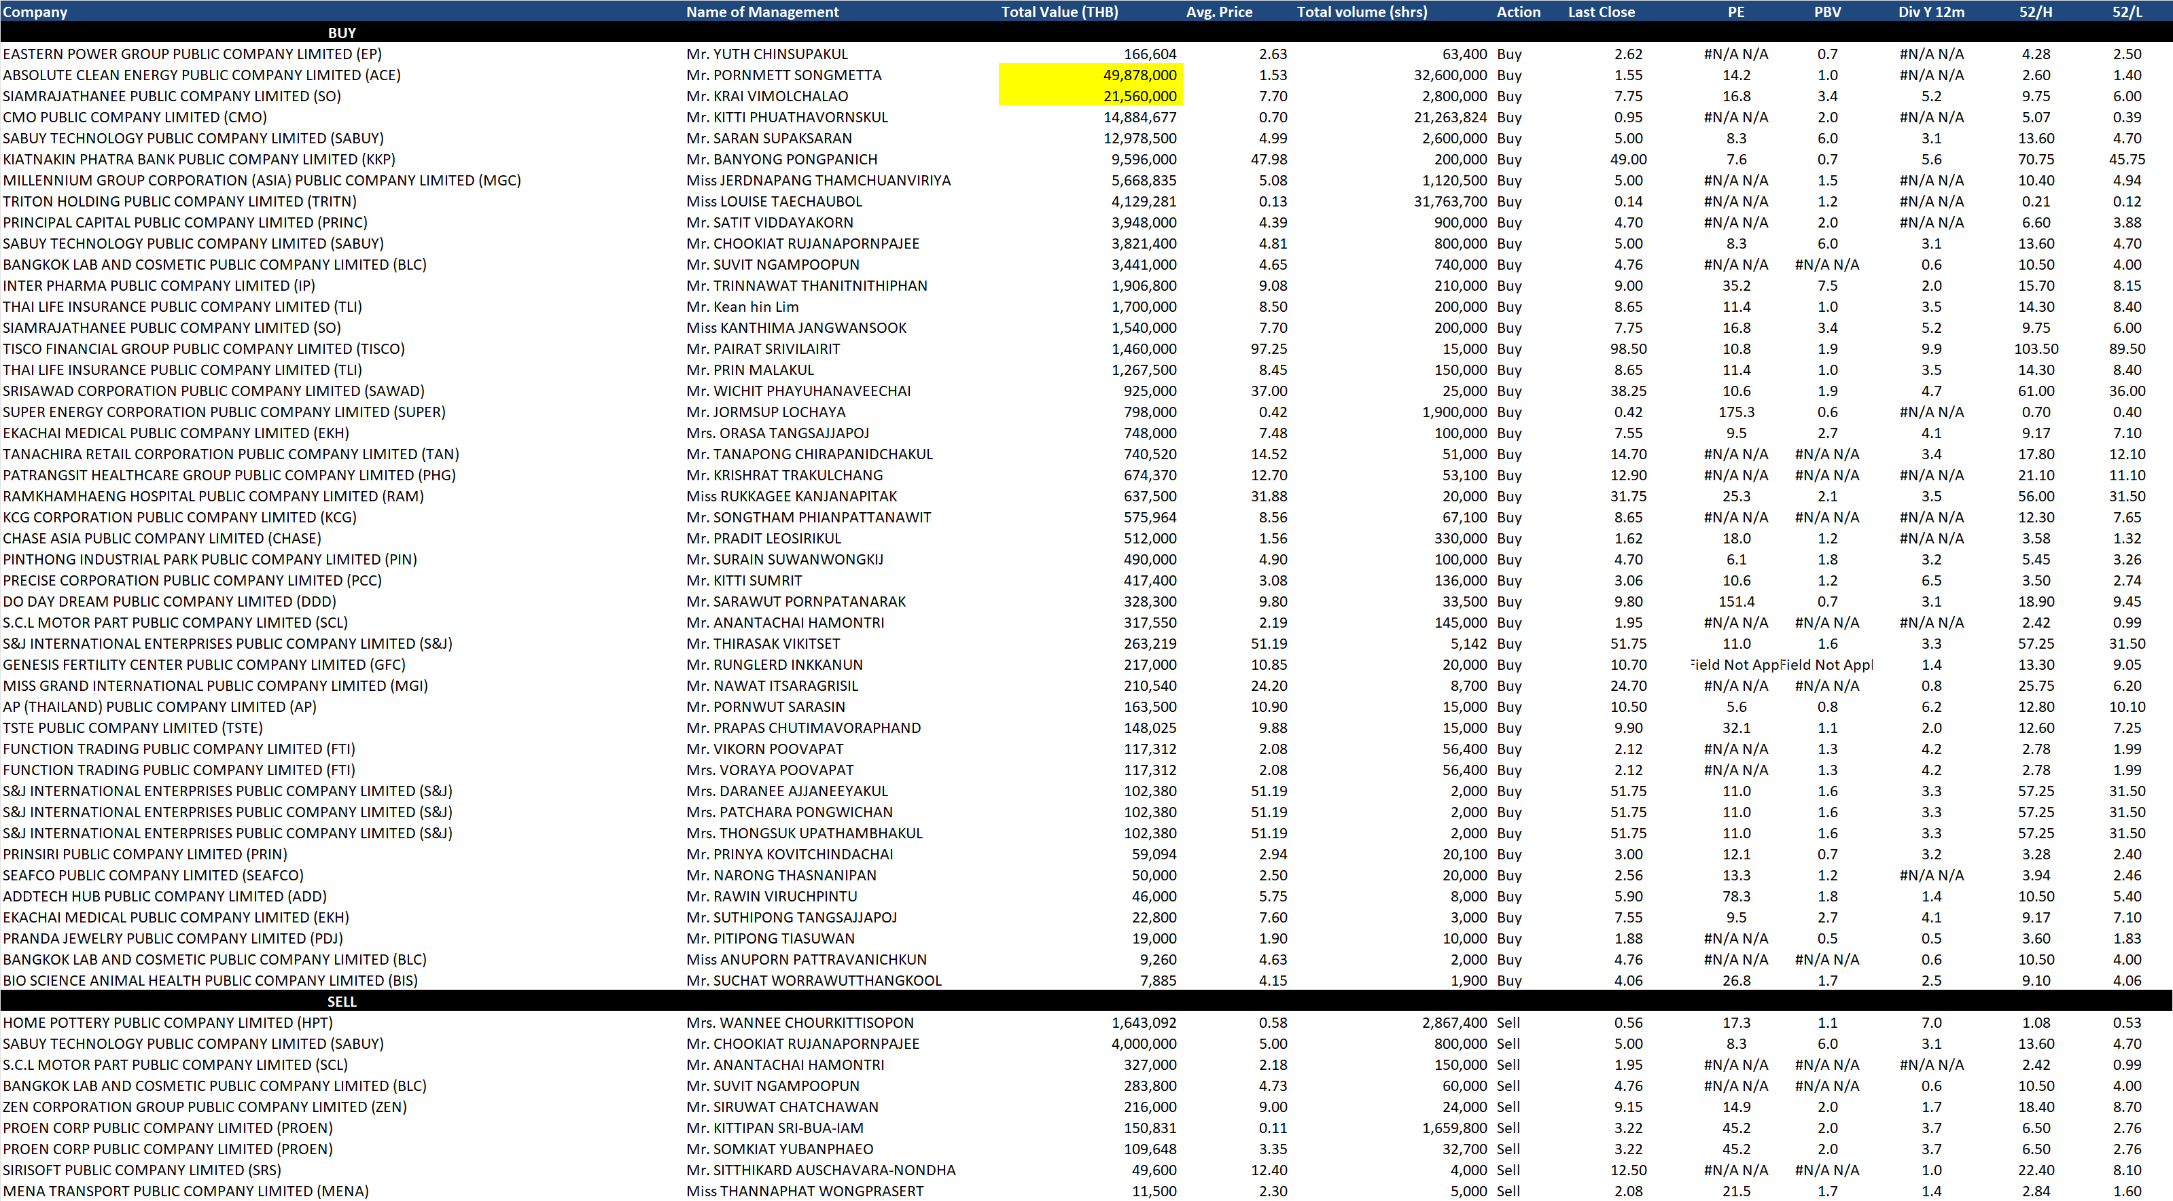Click the Name of Management header
2173x1201 pixels.
pos(762,12)
